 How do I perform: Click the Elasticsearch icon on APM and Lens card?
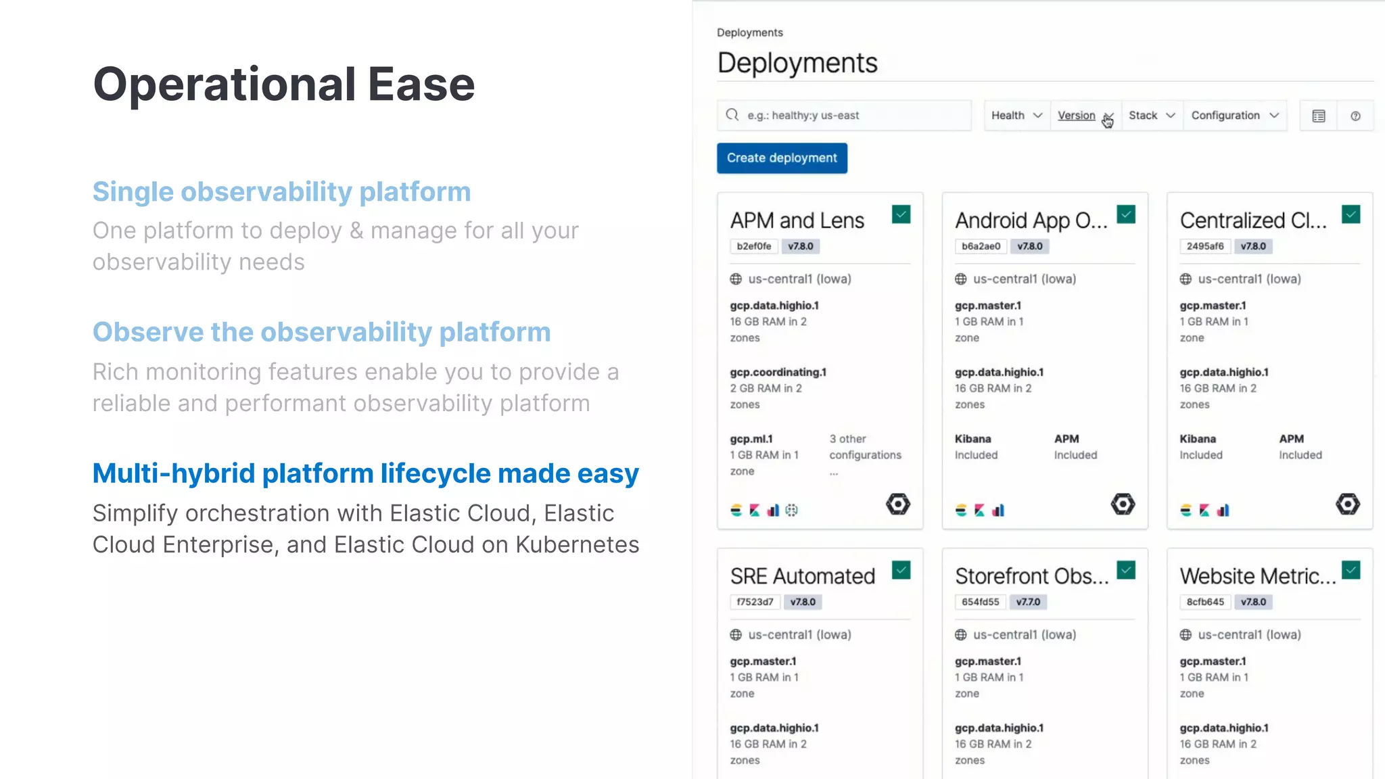click(736, 511)
